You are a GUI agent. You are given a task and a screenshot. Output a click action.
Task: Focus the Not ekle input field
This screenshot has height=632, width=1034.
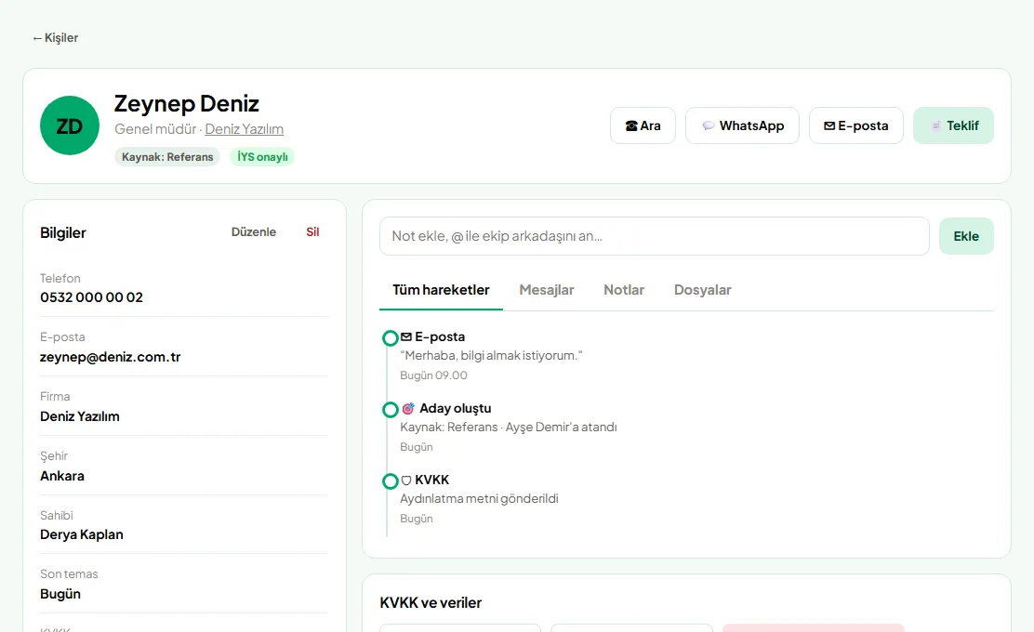pyautogui.click(x=655, y=236)
